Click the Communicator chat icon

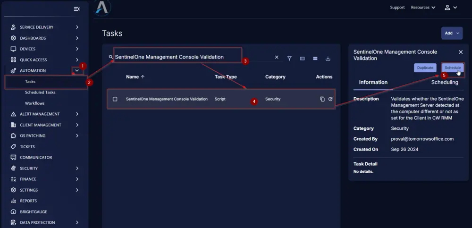pyautogui.click(x=13, y=157)
